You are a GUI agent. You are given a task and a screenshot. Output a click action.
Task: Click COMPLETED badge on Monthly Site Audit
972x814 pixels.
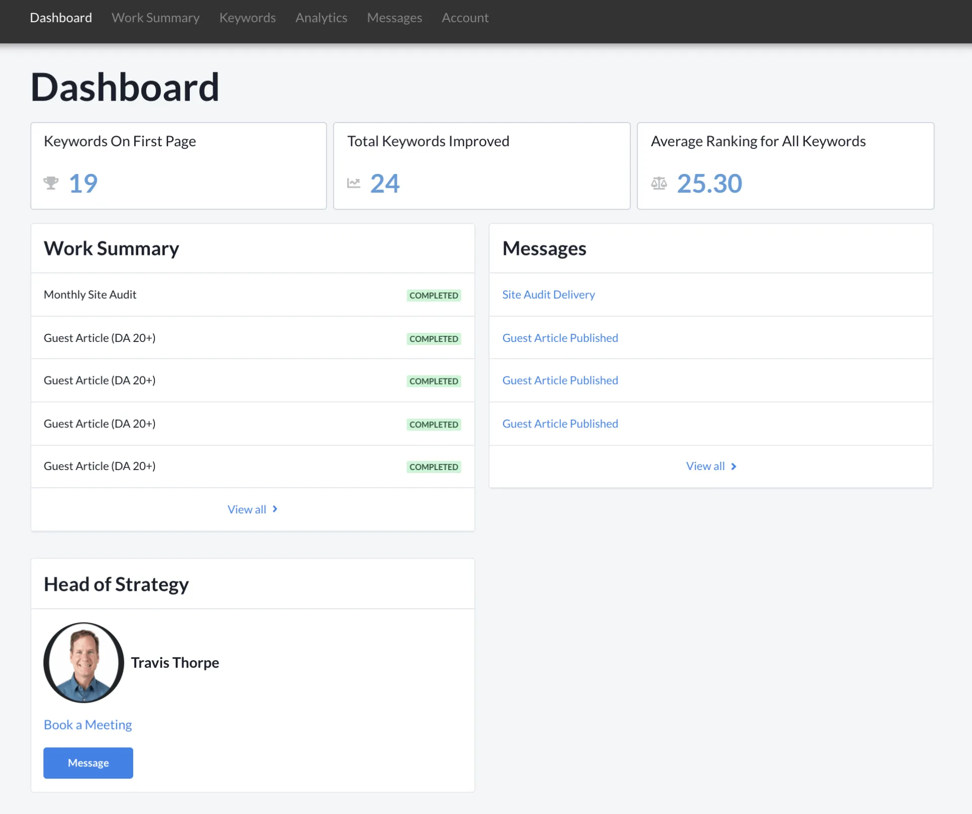(x=433, y=295)
